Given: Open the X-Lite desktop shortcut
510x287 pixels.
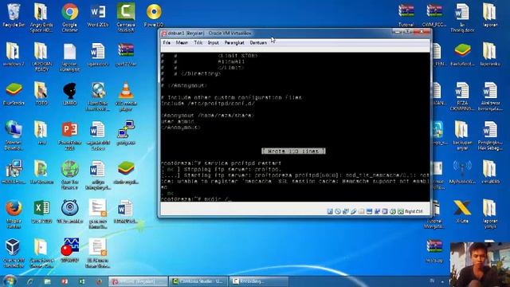Looking at the screenshot, I should point(462,212).
